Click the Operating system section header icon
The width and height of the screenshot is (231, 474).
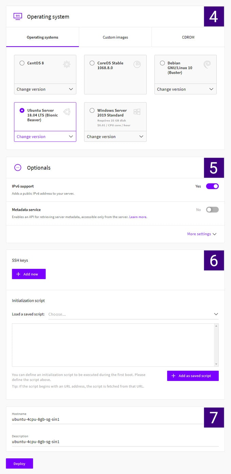click(17, 16)
